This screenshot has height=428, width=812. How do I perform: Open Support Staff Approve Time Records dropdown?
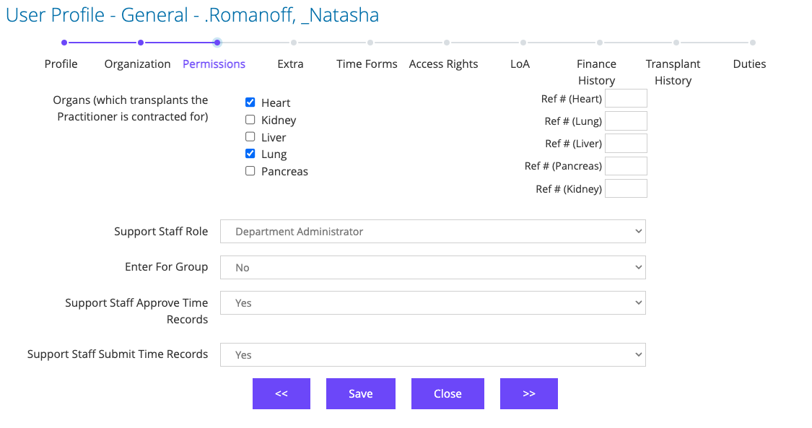433,302
